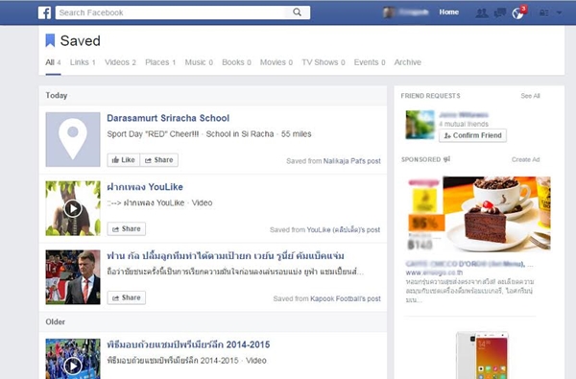
Task: Open the Darasamurt Sriracha School title link
Action: tap(168, 118)
